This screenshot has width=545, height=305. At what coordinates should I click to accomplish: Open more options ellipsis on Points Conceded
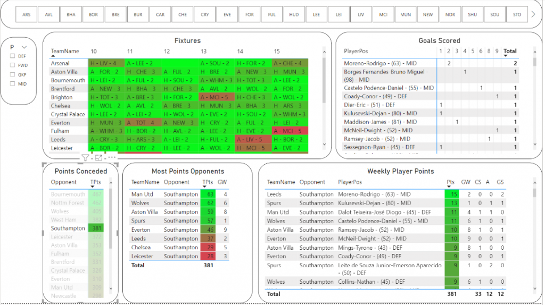click(112, 158)
